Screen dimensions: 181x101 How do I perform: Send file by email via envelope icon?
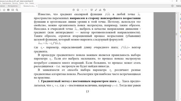[x=13, y=10]
